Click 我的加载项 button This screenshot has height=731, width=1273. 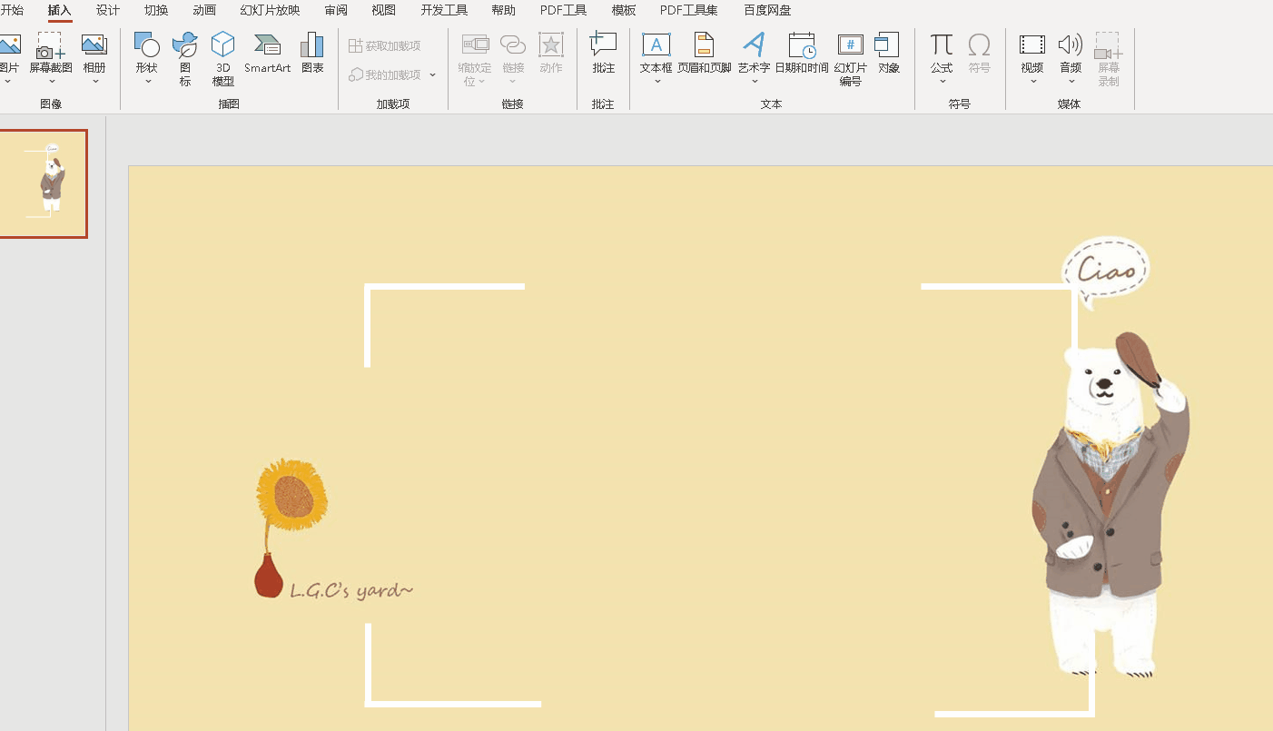385,74
